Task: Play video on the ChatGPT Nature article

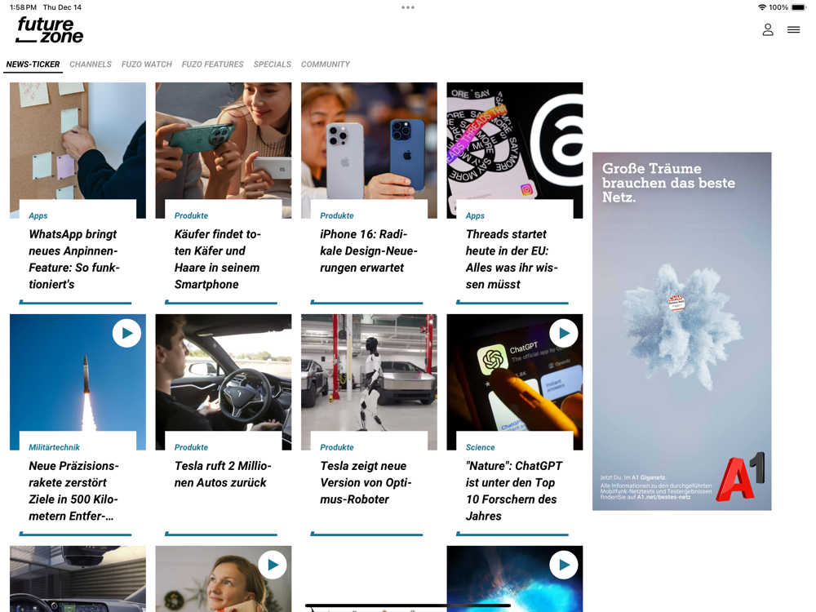Action: 564,333
